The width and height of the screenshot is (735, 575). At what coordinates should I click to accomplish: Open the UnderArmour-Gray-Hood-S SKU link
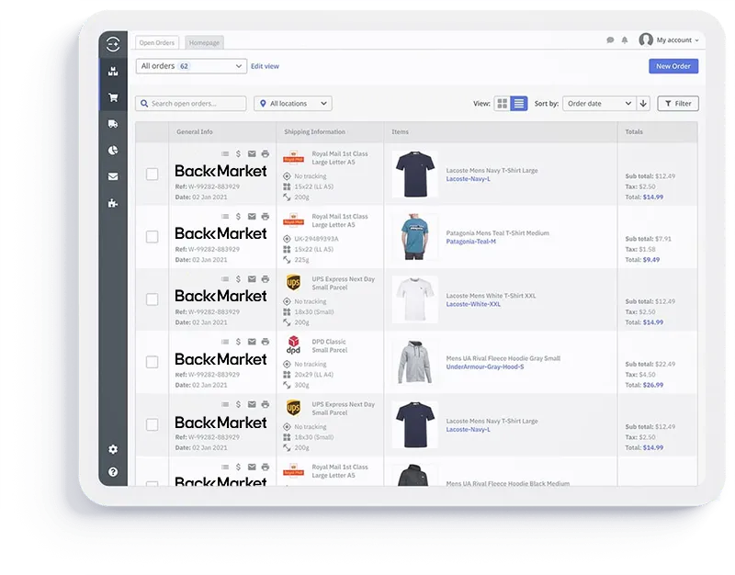(x=485, y=366)
